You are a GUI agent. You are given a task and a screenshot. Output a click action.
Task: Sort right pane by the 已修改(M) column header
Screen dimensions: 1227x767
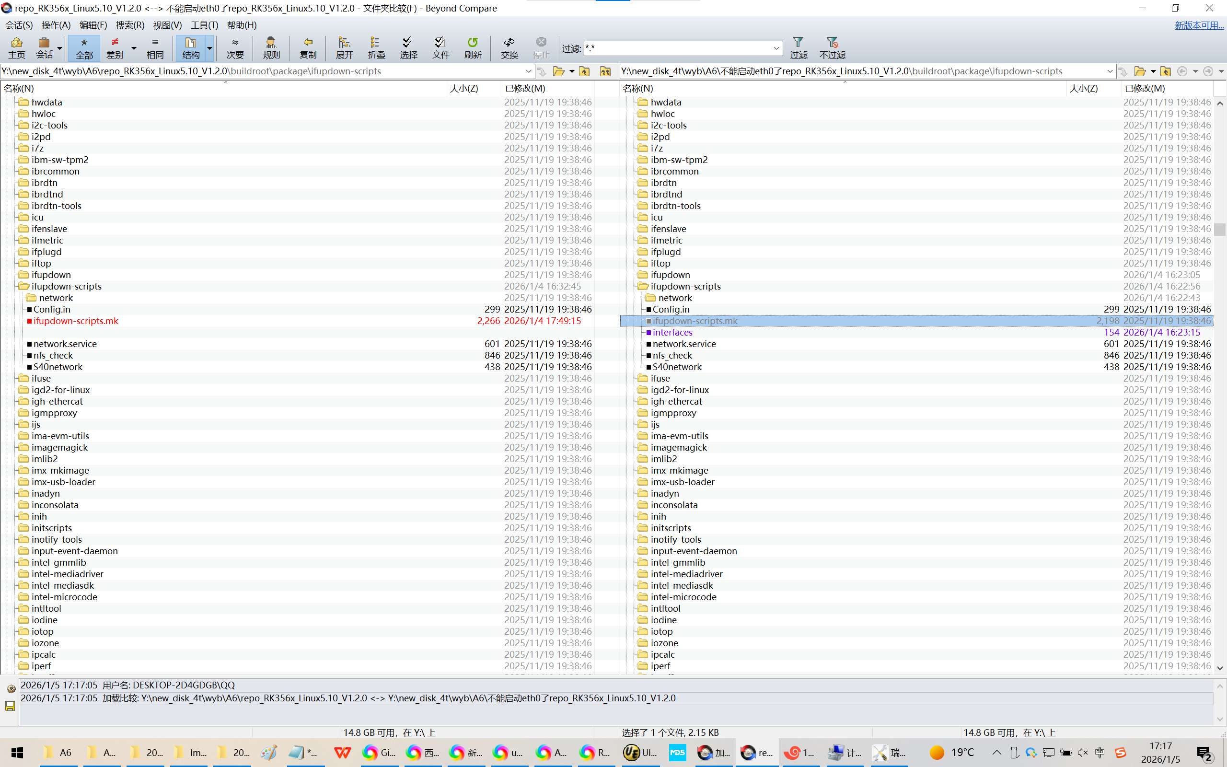point(1145,88)
